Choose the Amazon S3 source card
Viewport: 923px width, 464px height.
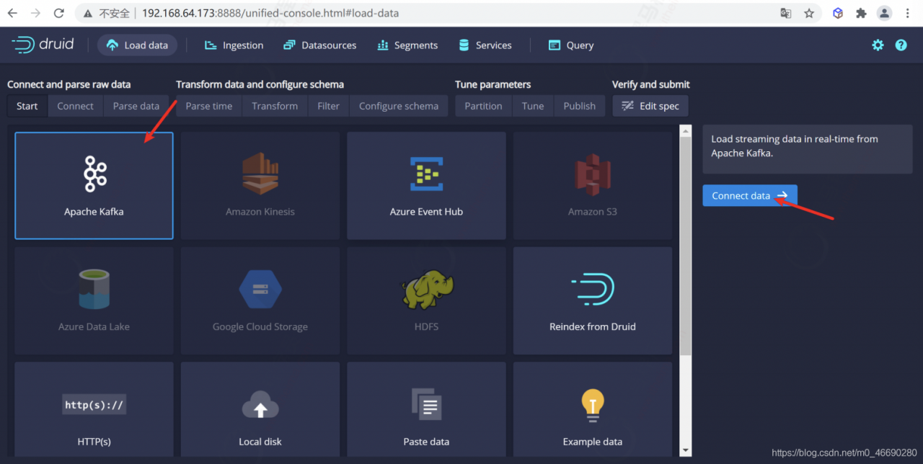pos(593,186)
